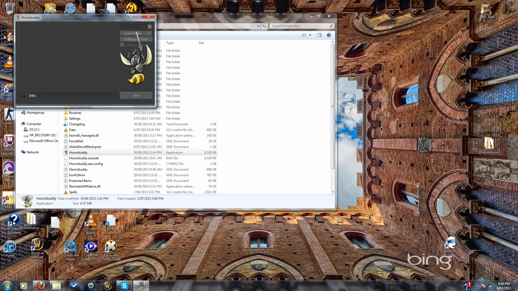This screenshot has height=291, width=518.
Task: Select Ventrilo desktop shortcut
Action: coord(451,245)
